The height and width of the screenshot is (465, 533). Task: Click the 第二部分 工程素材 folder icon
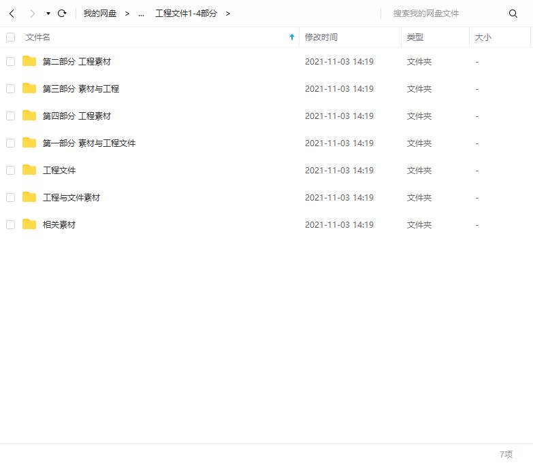coord(29,61)
